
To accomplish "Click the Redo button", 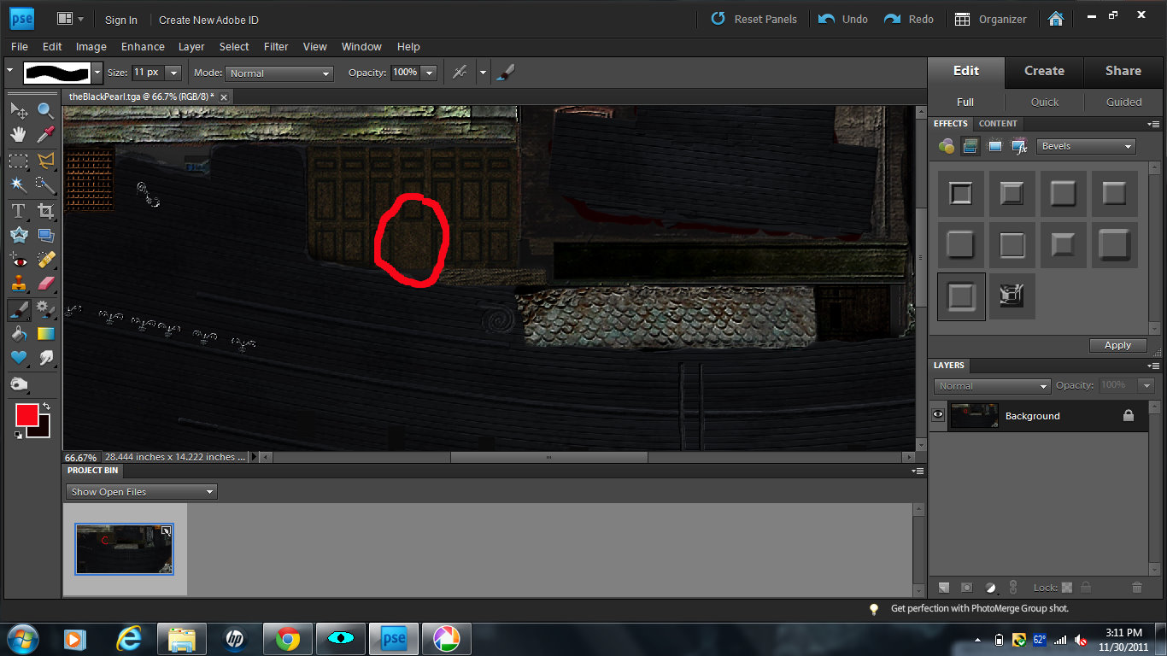I will click(x=909, y=19).
